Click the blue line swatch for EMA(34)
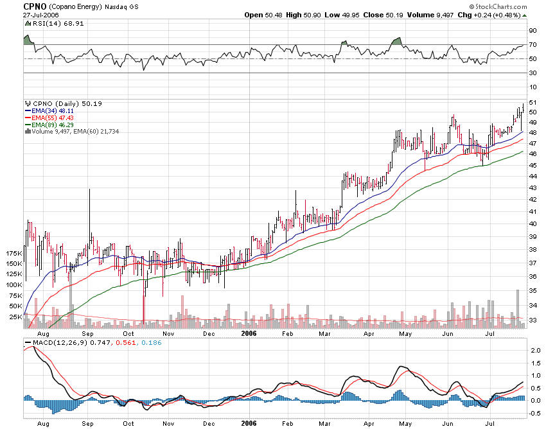Screen dimensions: 546x429 click(28, 111)
